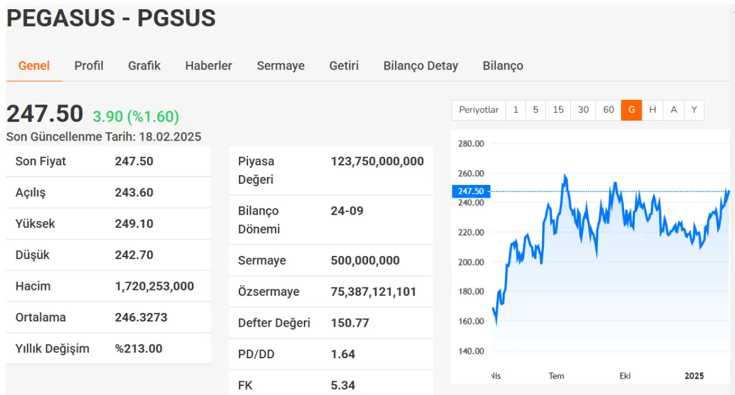Click the Ortalama value 246.3273
Viewport: 735px width, 395px height.
click(141, 317)
